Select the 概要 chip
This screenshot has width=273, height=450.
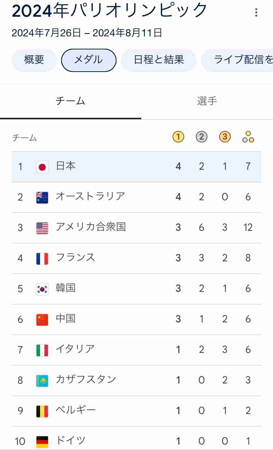34,60
